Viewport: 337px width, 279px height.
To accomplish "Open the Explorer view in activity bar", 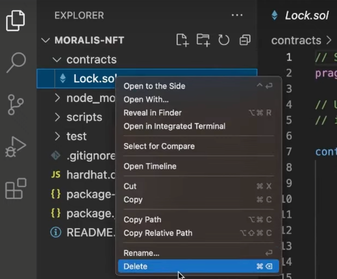I will (x=16, y=21).
